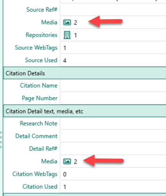Click the source Media count 2
Image resolution: width=166 pixels, height=196 pixels.
pos(75,23)
